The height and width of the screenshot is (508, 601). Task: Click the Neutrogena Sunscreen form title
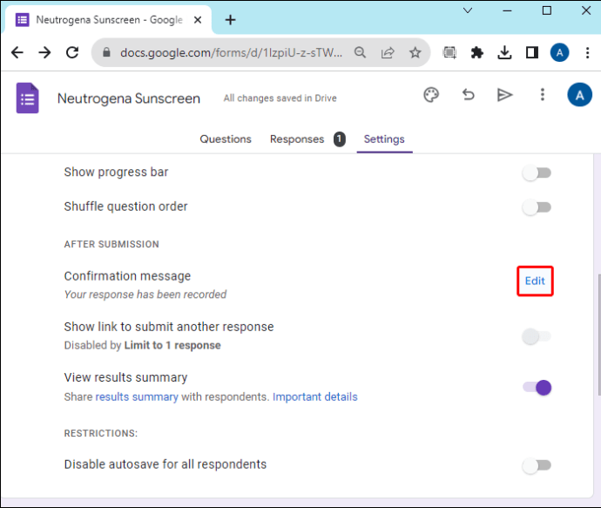(x=129, y=98)
